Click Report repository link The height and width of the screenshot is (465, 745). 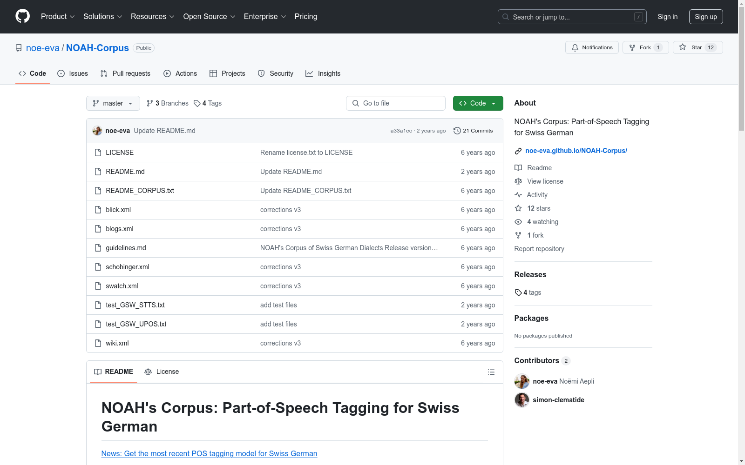click(539, 249)
